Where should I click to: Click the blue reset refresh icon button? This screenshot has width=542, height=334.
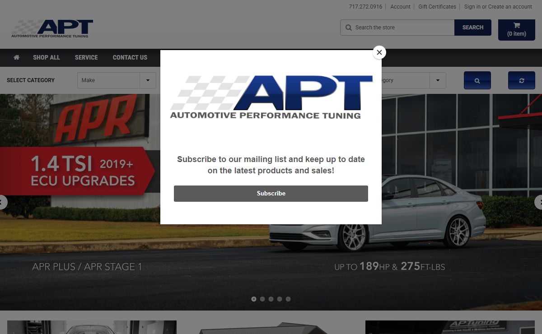522,80
